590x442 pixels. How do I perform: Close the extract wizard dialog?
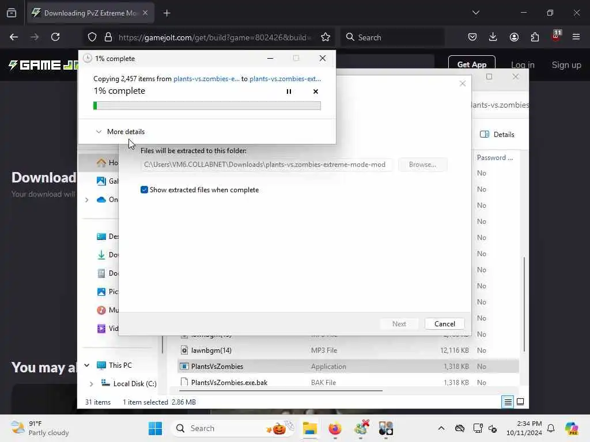[463, 83]
